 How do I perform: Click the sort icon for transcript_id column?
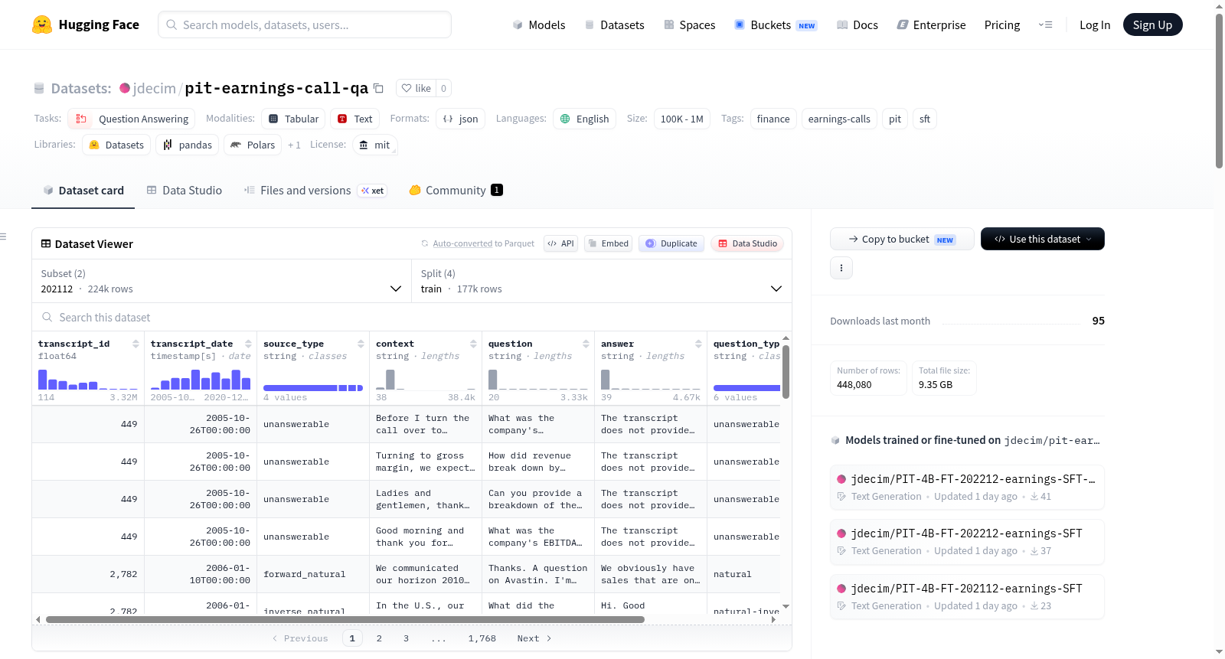click(136, 344)
